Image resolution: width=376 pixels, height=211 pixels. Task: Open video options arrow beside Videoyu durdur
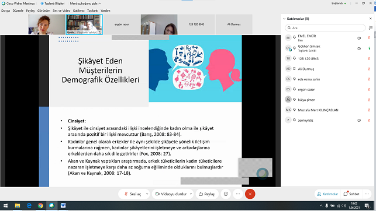(x=191, y=194)
